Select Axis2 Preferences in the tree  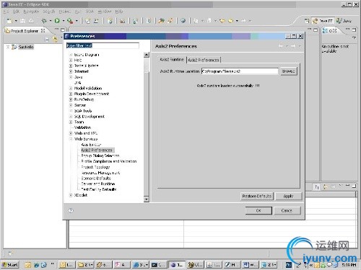pos(97,150)
